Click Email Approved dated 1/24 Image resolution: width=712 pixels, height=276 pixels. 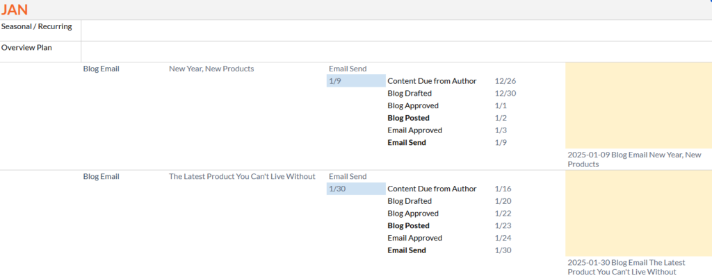(414, 238)
